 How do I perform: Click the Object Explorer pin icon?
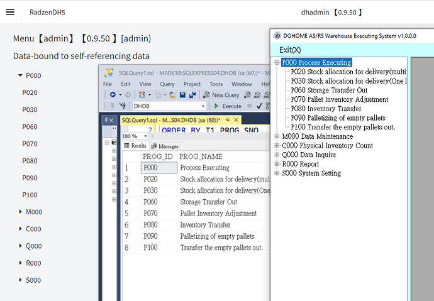(106, 120)
